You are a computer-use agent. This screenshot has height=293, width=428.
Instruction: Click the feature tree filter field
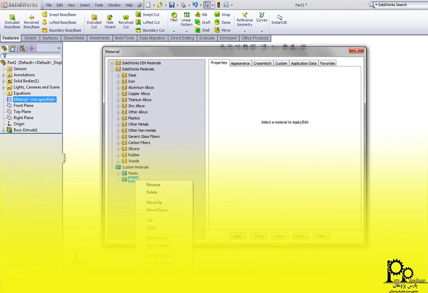(31, 56)
